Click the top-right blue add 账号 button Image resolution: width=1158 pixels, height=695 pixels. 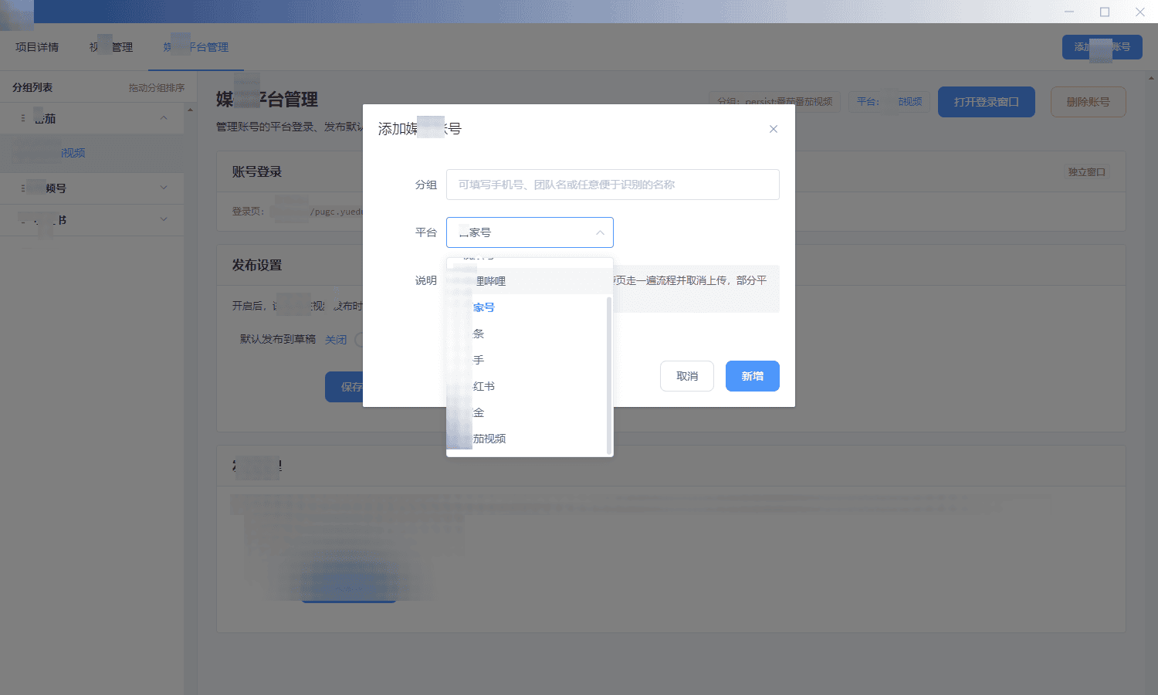[x=1102, y=47]
